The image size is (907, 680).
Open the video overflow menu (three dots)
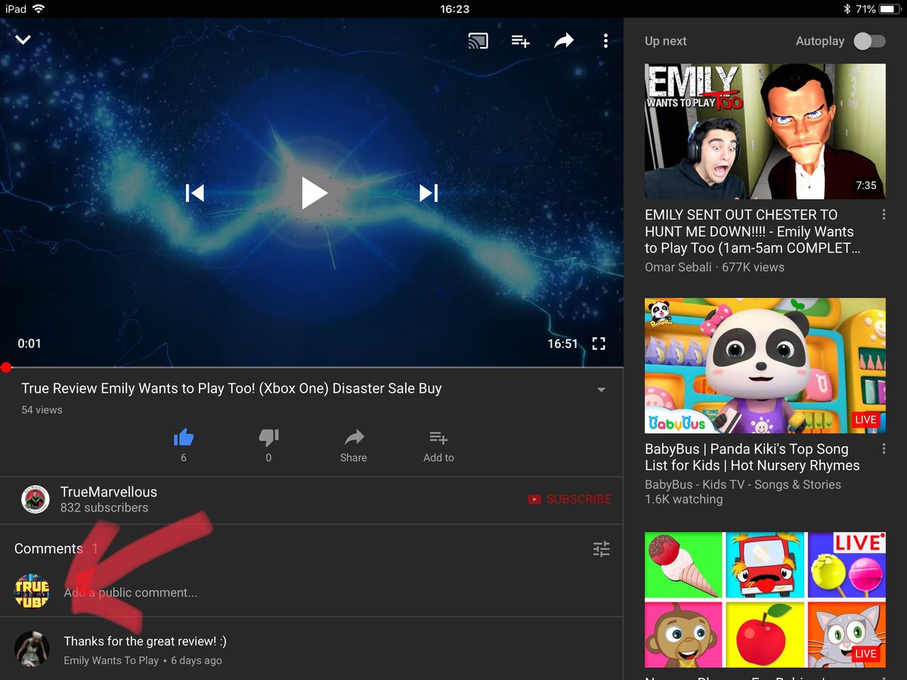(x=605, y=41)
